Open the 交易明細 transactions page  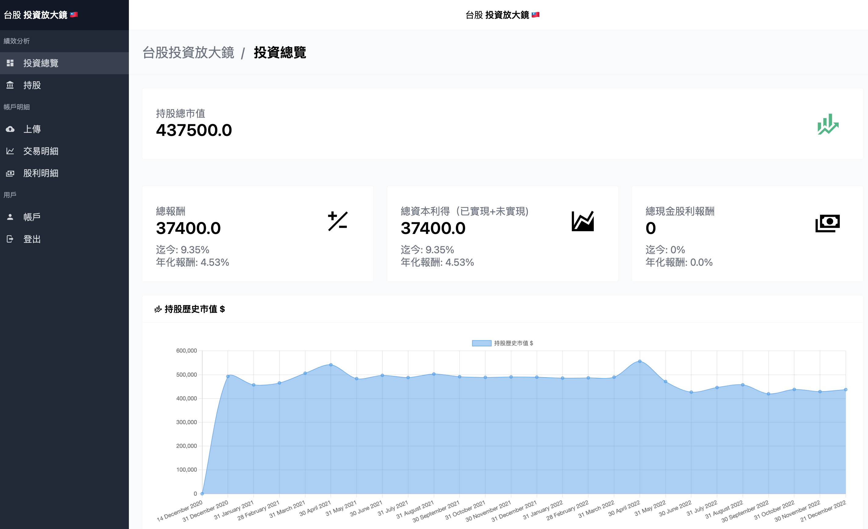click(64, 151)
